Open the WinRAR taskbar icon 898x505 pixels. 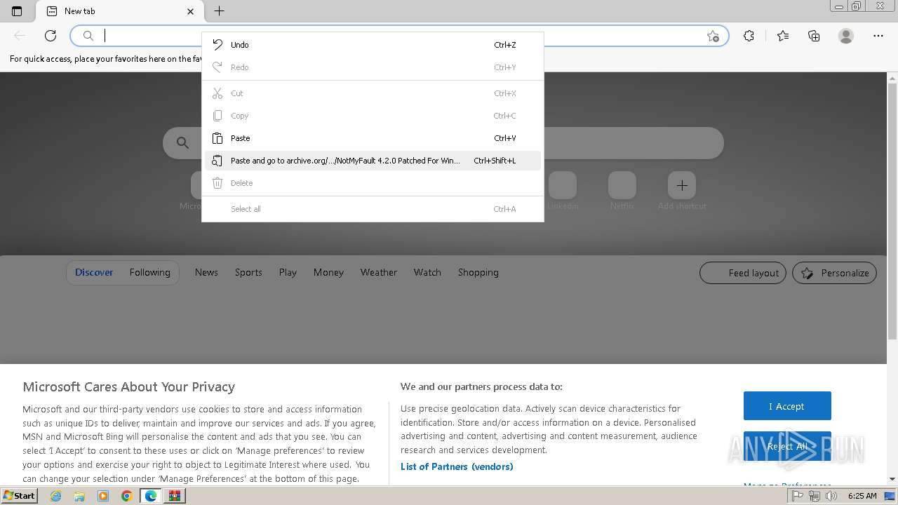tap(175, 496)
